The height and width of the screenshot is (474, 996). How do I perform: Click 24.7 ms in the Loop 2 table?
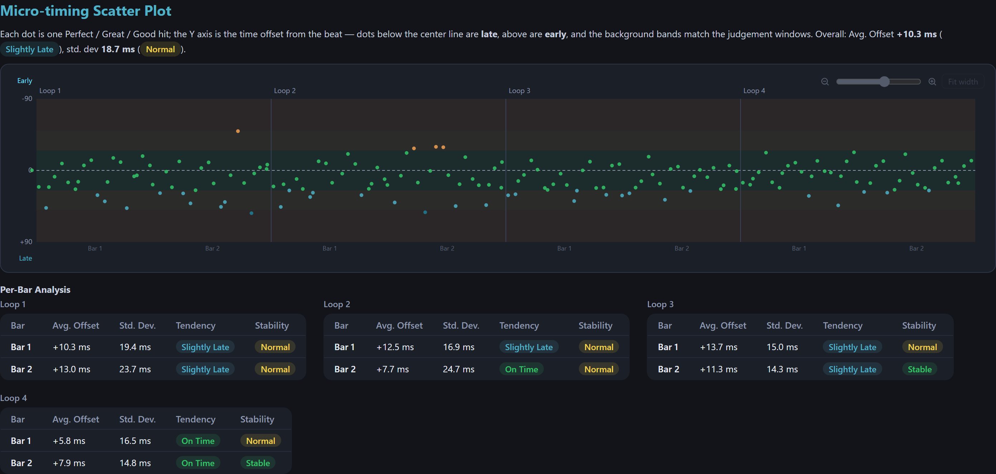click(459, 369)
